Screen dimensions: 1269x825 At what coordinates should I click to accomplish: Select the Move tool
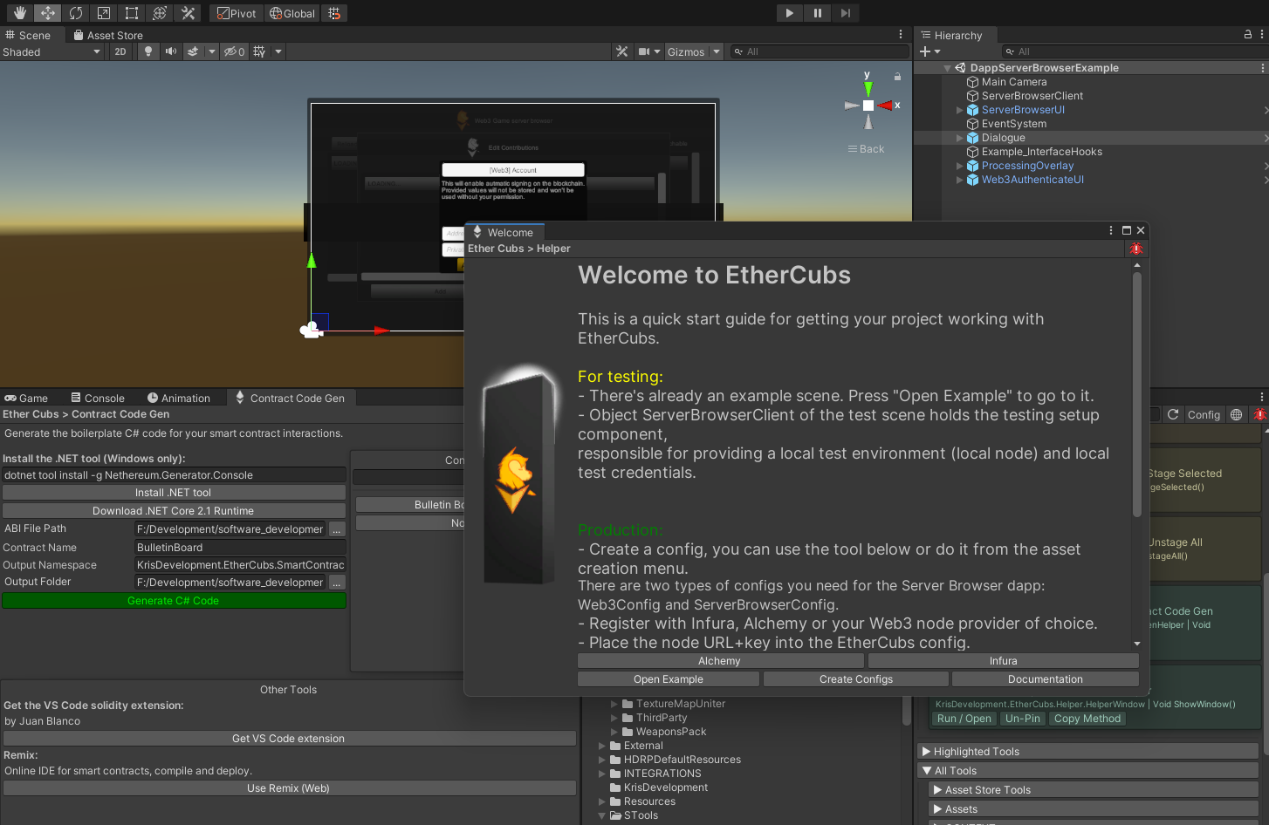click(x=48, y=13)
